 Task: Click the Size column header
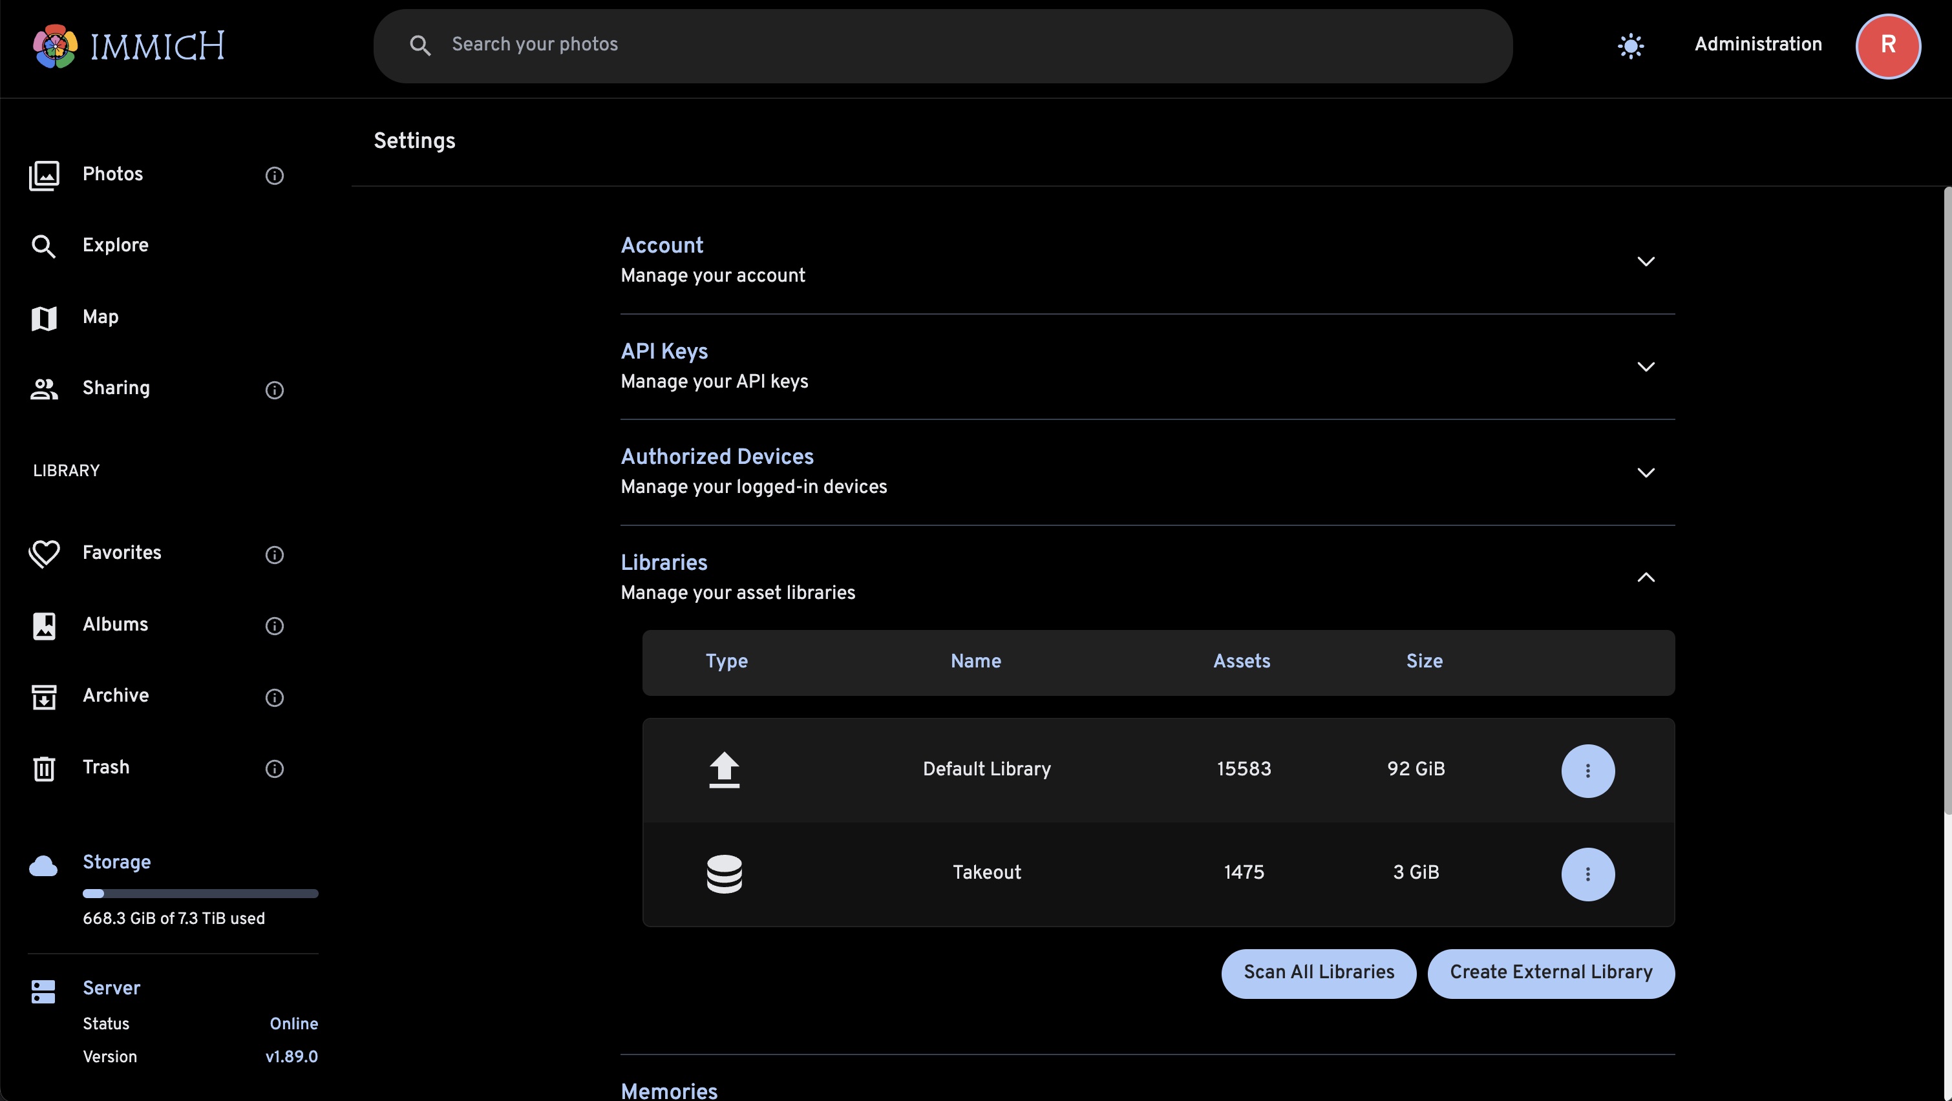click(x=1424, y=662)
